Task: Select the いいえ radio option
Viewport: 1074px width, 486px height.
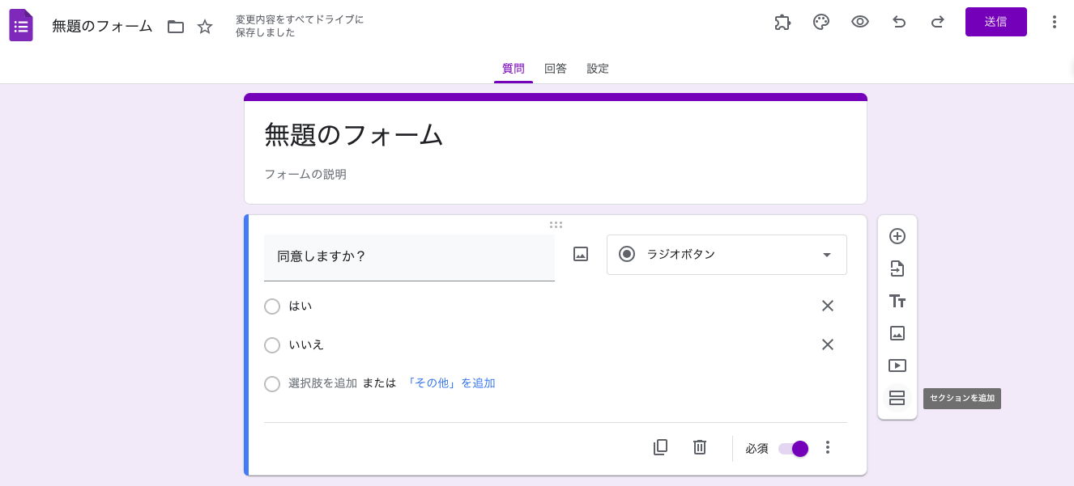Action: 272,345
